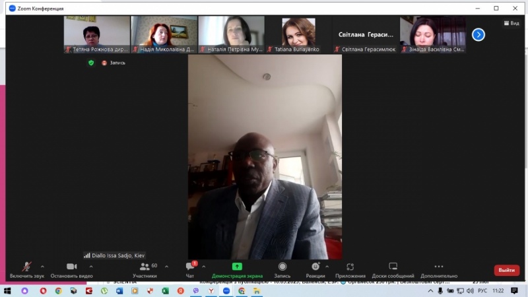The width and height of the screenshot is (528, 297).
Task: Click the red Выйти leave button
Action: 506,270
